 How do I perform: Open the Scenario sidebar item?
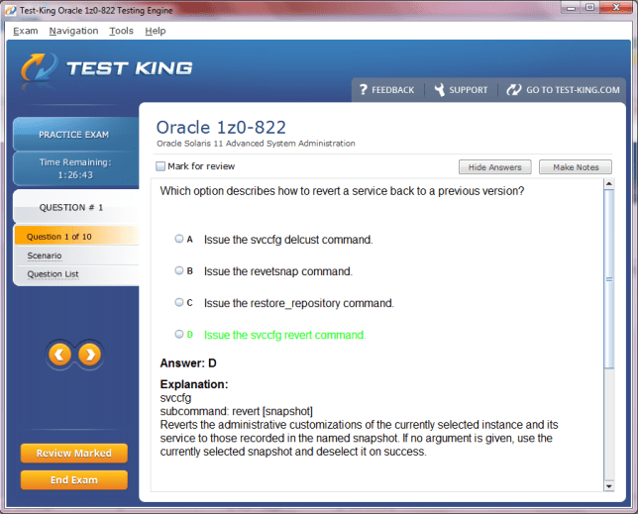pos(45,256)
